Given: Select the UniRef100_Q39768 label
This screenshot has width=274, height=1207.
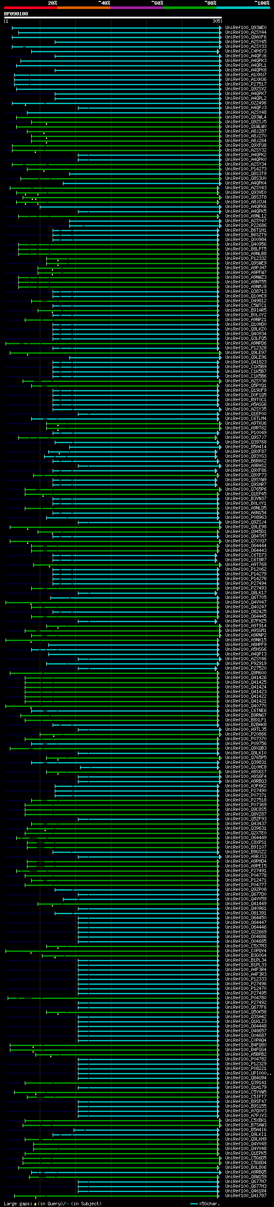Looking at the screenshot, I should point(246,442).
